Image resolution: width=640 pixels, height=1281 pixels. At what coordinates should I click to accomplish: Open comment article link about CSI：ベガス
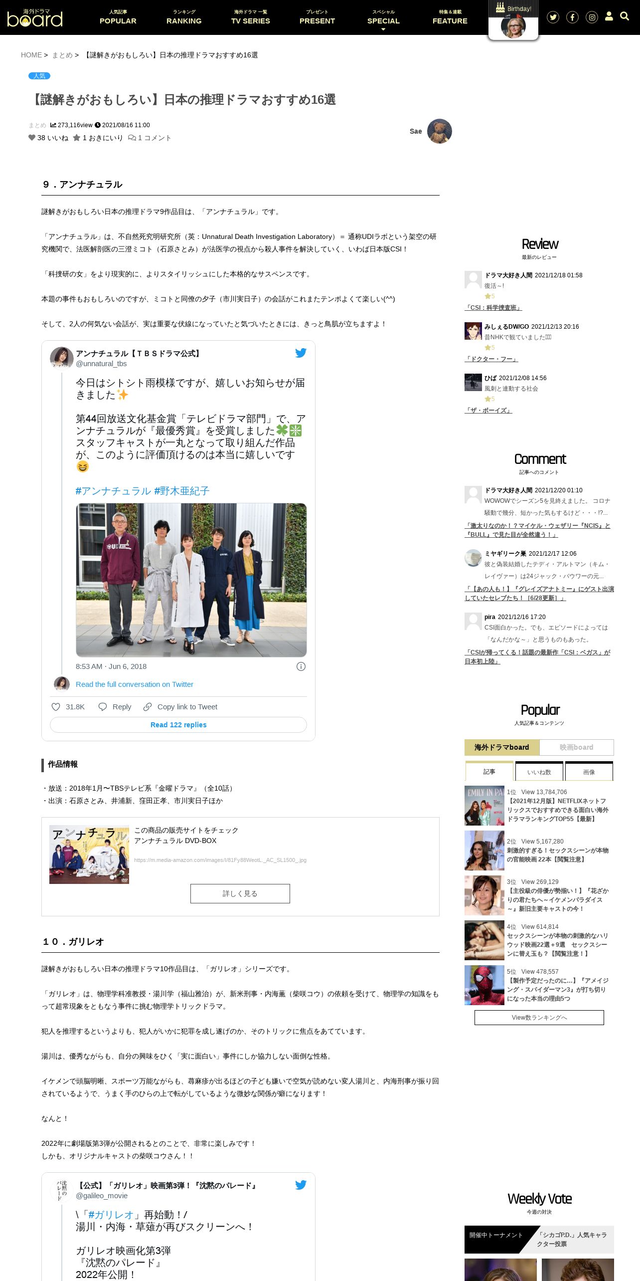click(x=537, y=657)
